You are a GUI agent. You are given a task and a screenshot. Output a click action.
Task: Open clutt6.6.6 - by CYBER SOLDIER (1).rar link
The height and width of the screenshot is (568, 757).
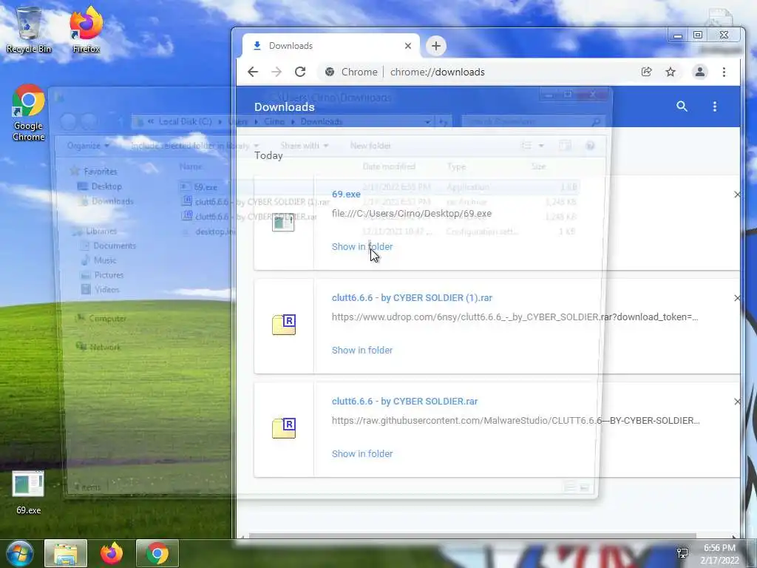click(412, 298)
